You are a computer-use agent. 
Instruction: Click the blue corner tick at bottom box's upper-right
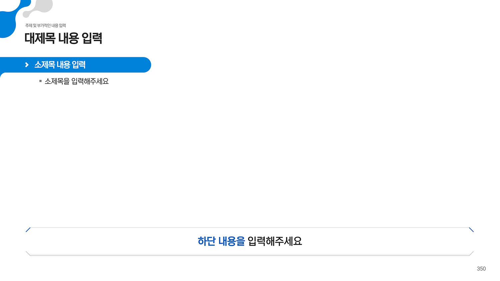471,230
